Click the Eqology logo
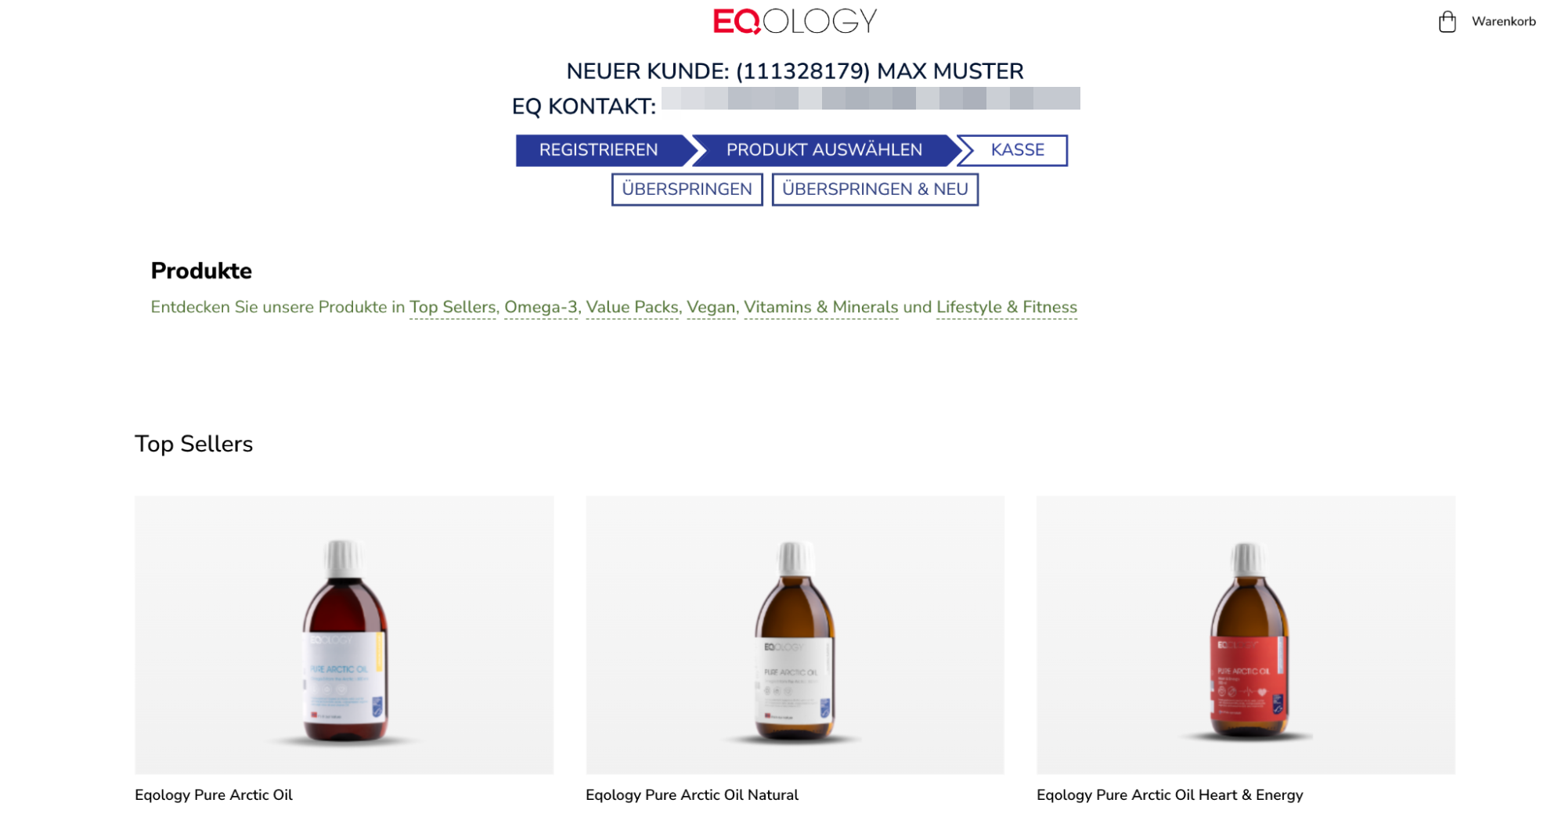 pos(795,21)
